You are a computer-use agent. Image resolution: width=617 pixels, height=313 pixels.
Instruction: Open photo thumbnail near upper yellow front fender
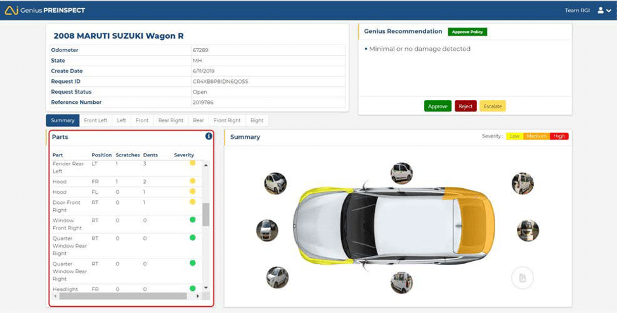(275, 183)
